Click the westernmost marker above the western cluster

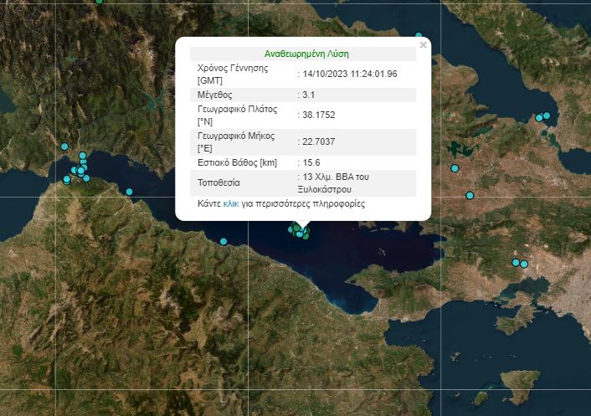click(x=64, y=146)
